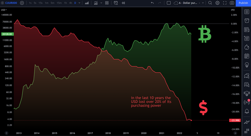This screenshot has height=136, width=251.
Task: Open quick search magnifier icon
Action: pos(210,3)
